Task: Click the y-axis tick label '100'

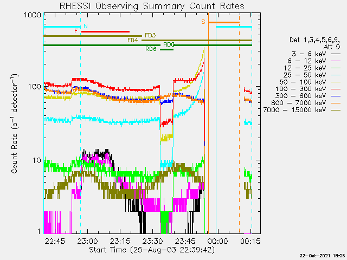Action: click(x=35, y=87)
